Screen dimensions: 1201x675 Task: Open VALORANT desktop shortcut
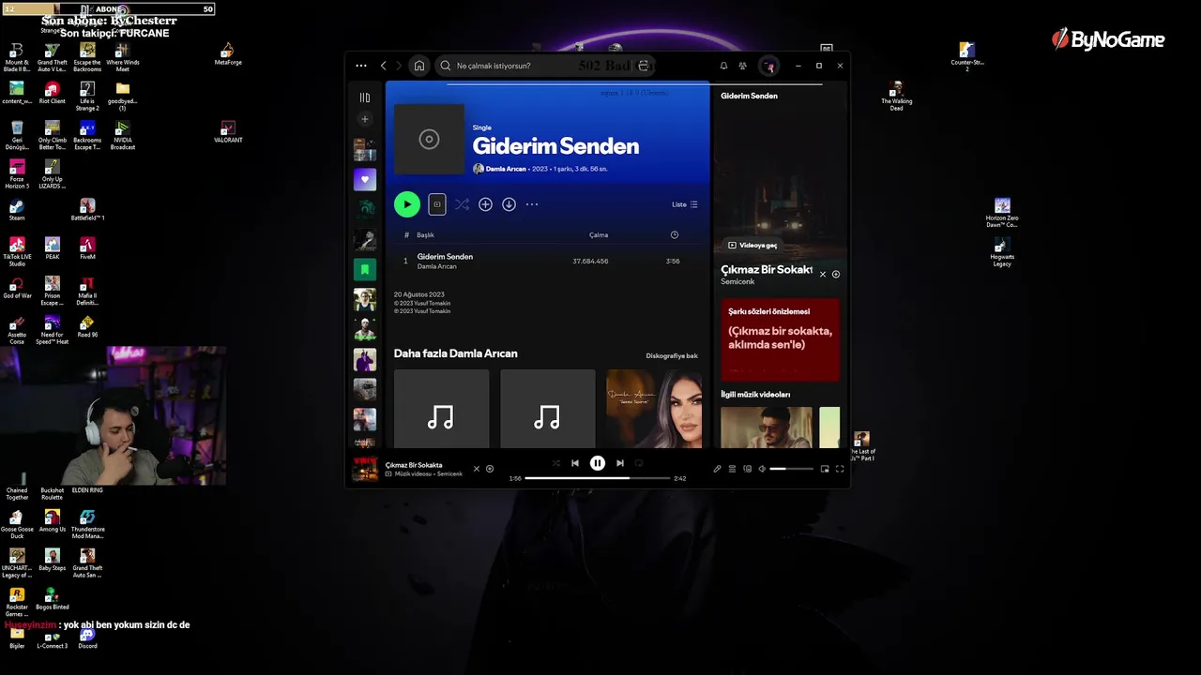[228, 132]
